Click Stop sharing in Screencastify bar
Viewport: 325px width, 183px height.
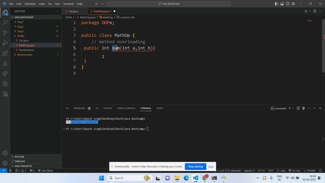(x=195, y=166)
